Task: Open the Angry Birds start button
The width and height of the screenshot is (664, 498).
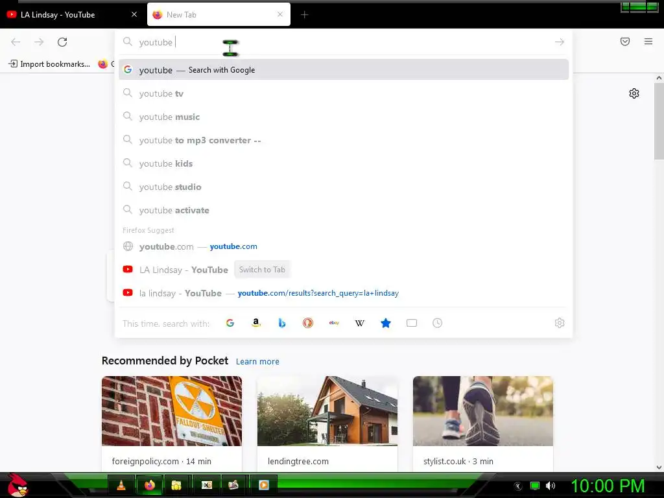Action: 17,485
